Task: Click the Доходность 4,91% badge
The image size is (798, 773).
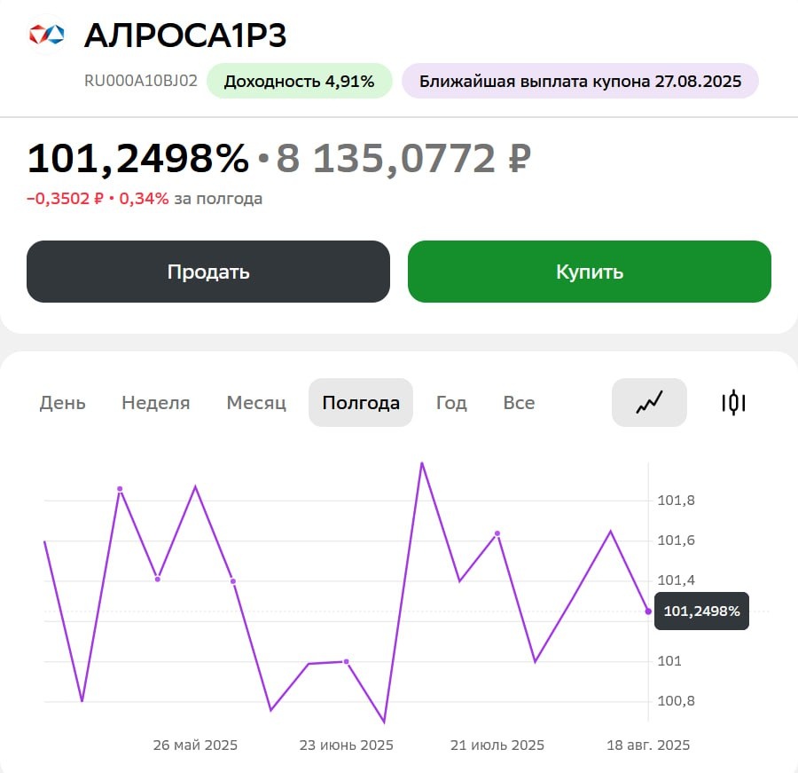Action: (x=300, y=81)
